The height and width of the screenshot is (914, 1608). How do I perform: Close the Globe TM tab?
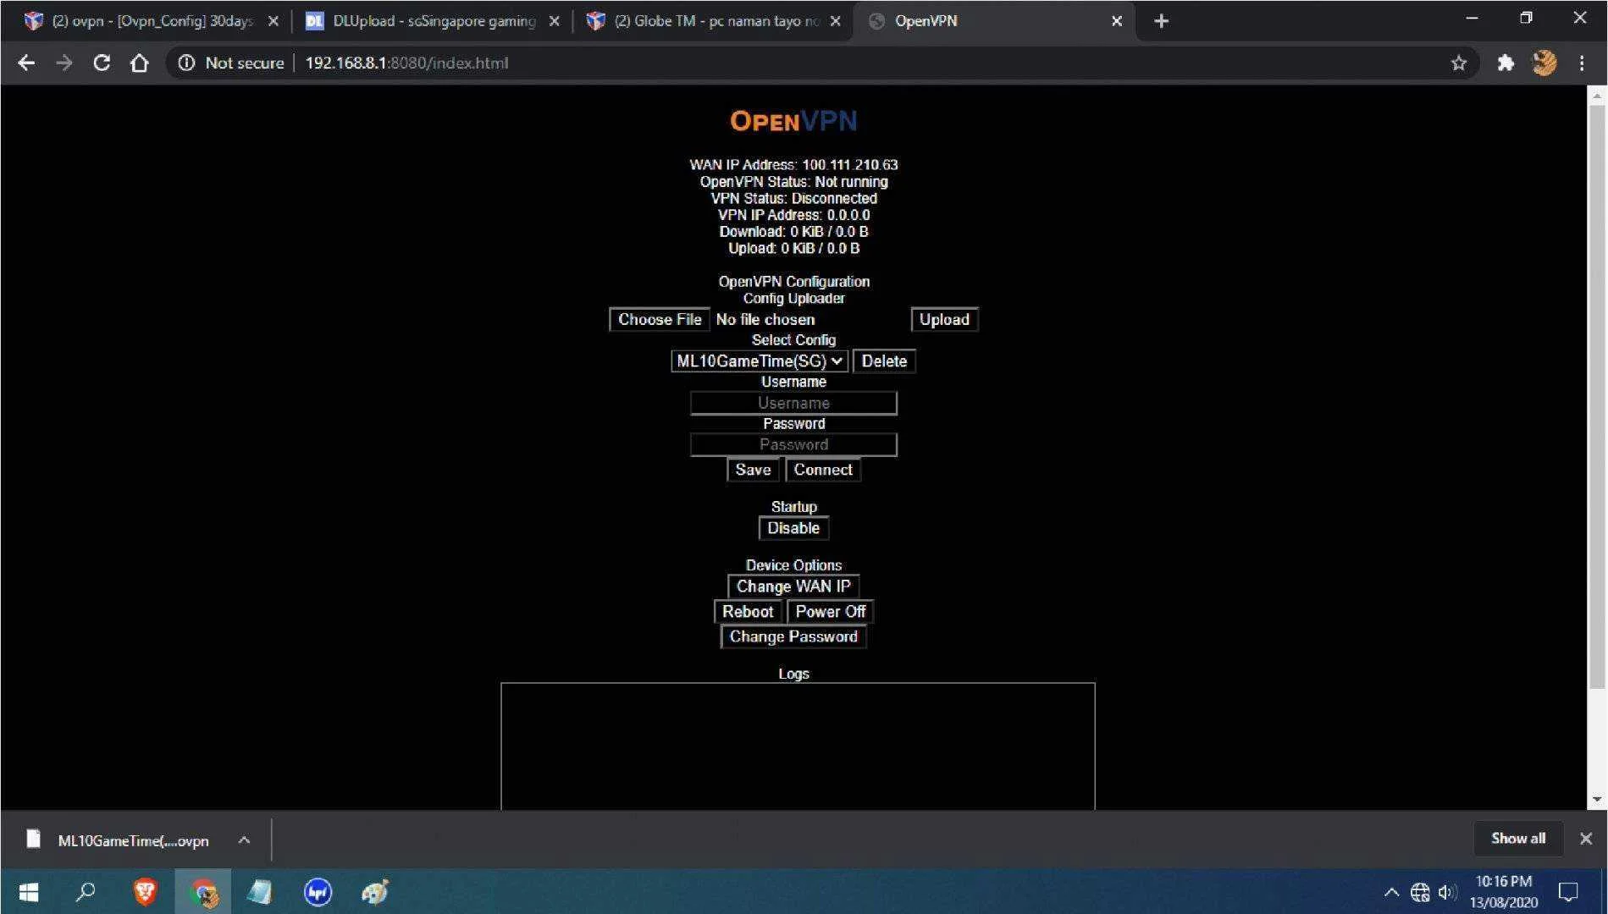click(x=835, y=21)
